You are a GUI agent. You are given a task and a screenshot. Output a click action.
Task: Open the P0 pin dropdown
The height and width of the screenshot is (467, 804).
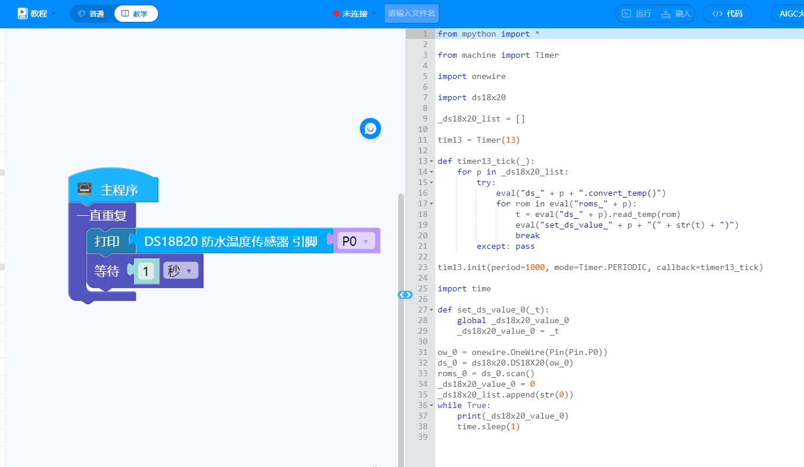pos(356,241)
